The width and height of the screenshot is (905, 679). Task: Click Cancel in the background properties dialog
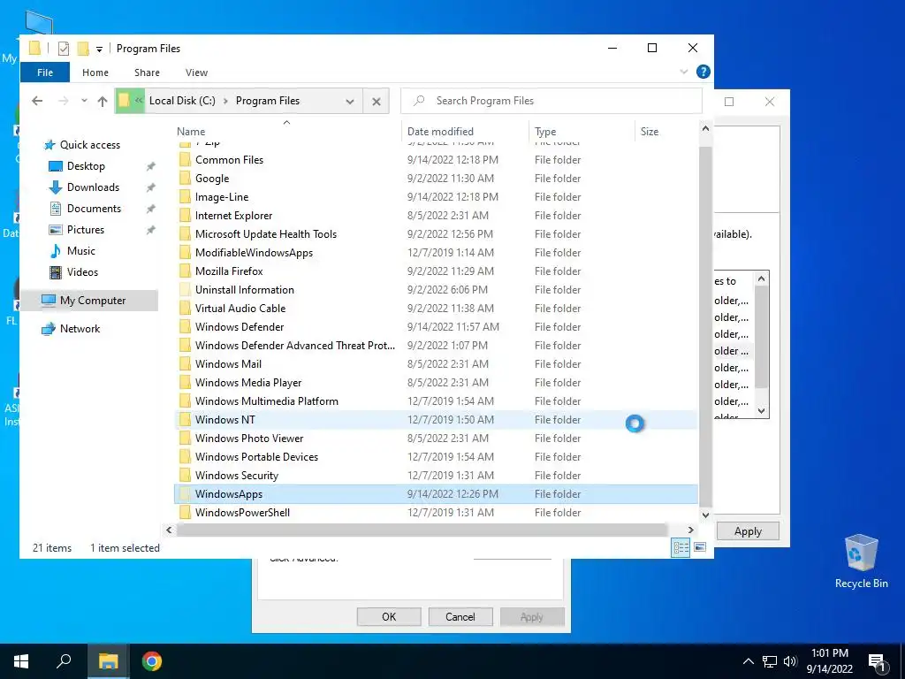[x=460, y=616]
